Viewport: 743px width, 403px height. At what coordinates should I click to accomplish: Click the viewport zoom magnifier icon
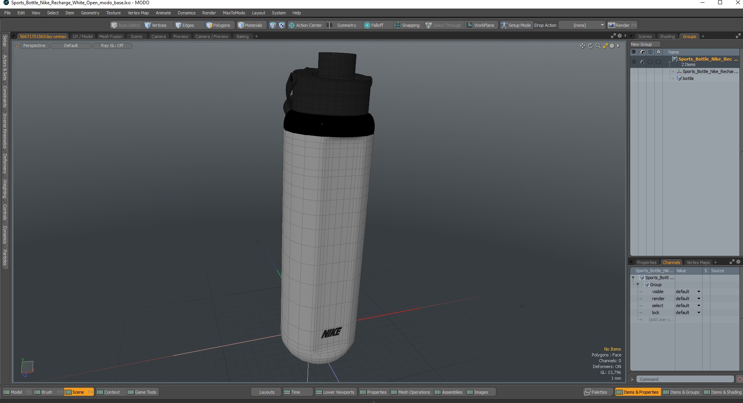598,46
